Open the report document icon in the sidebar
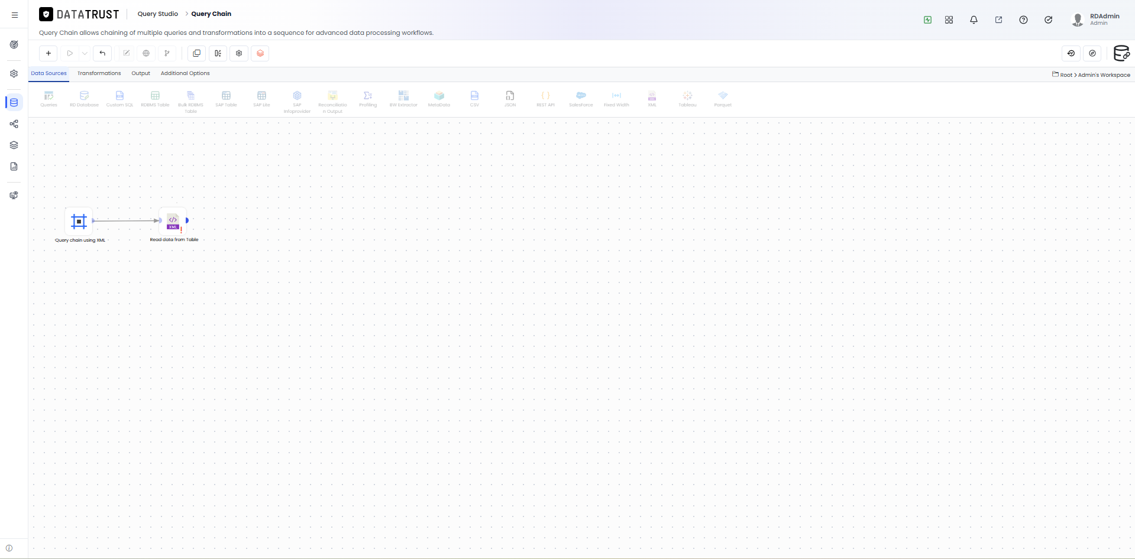 (x=14, y=167)
